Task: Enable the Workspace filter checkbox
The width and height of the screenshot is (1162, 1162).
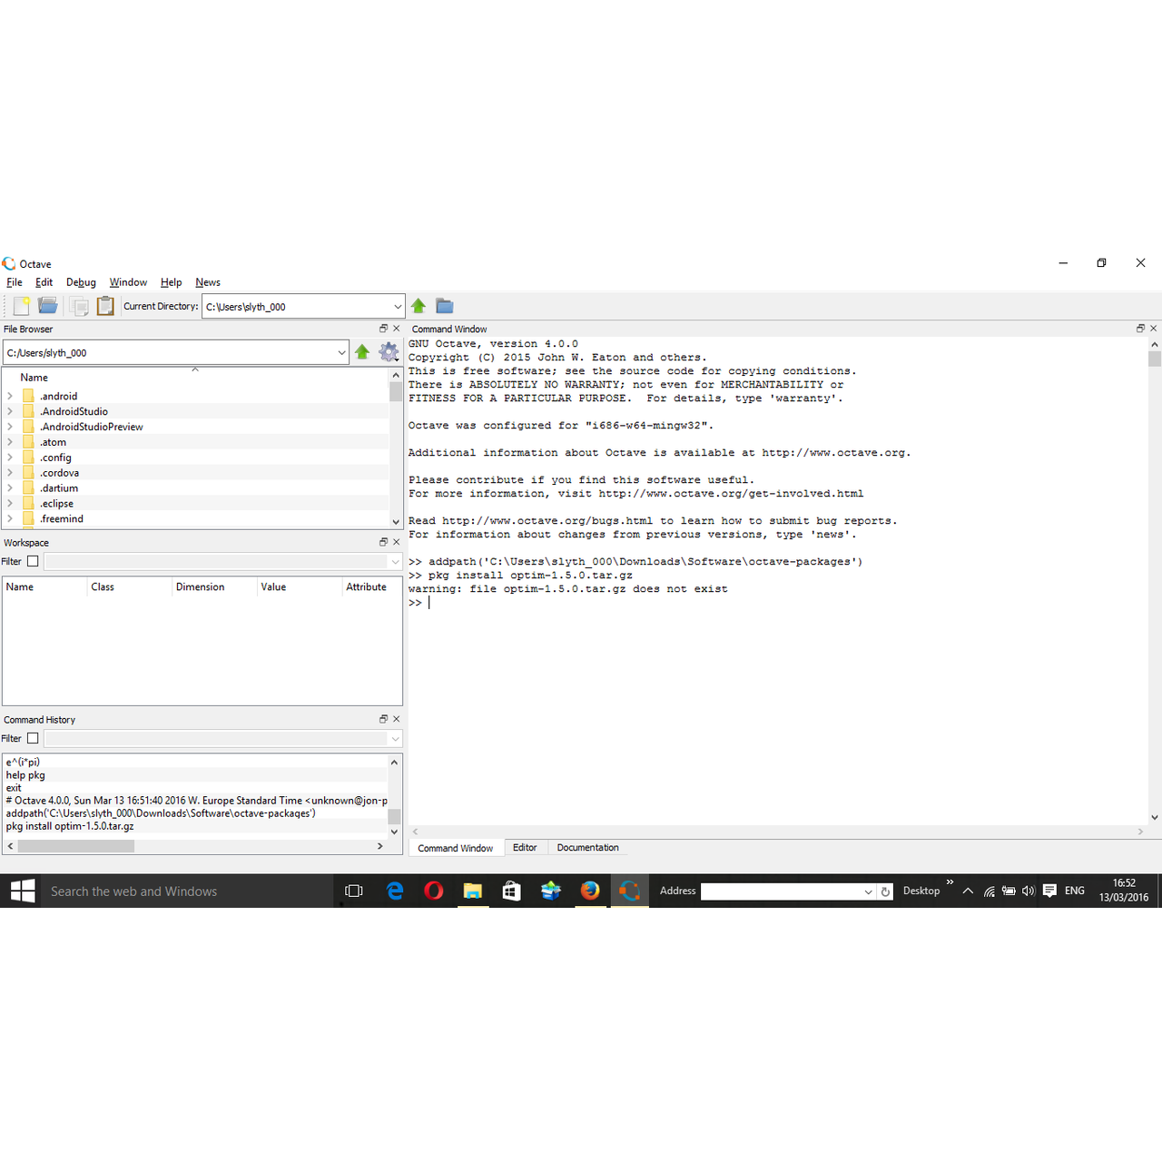Action: 33,561
